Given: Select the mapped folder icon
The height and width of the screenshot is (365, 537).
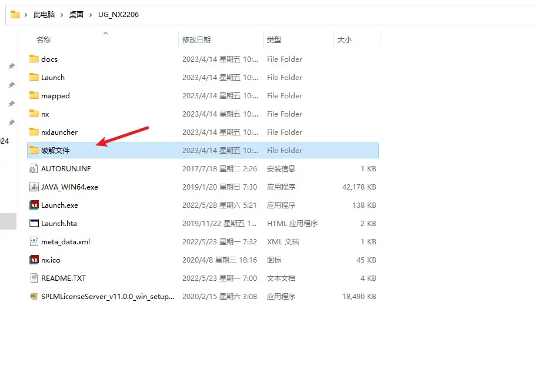Looking at the screenshot, I should (x=34, y=95).
